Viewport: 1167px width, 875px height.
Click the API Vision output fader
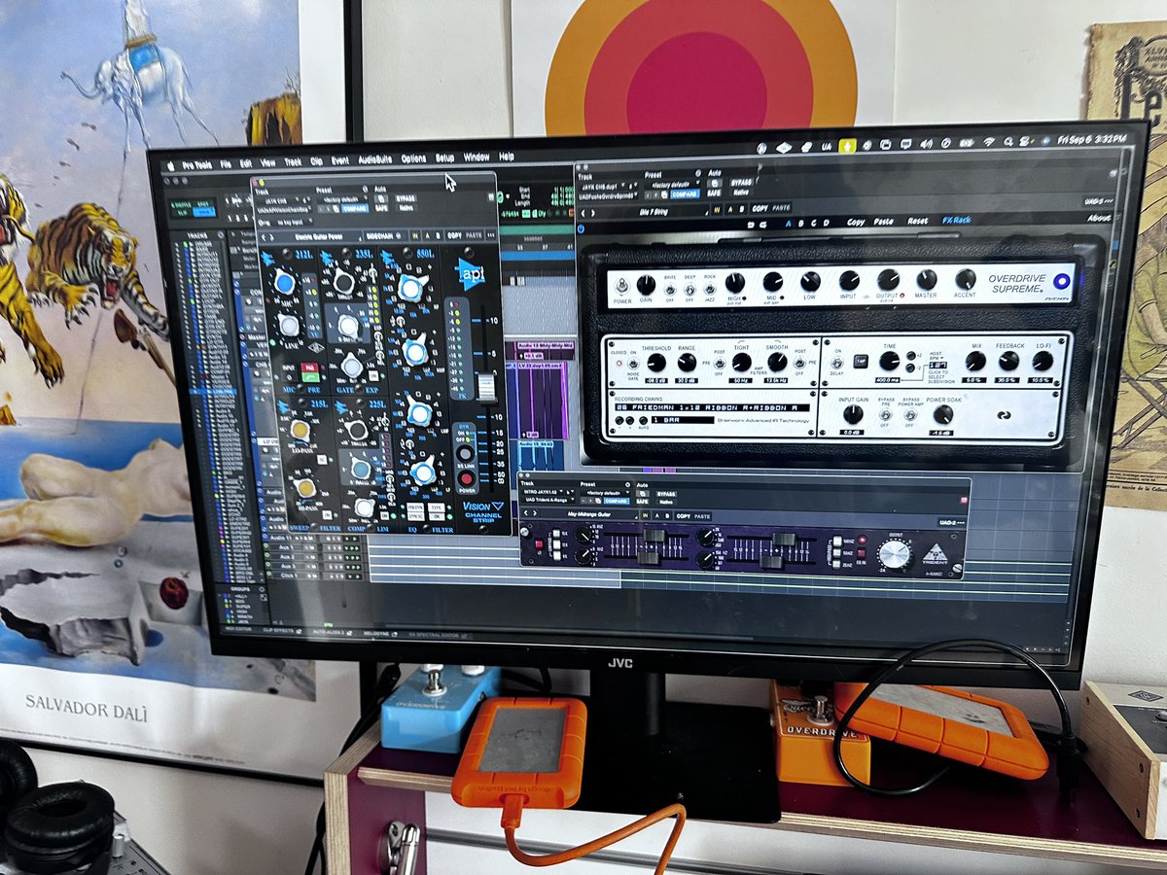pyautogui.click(x=484, y=388)
